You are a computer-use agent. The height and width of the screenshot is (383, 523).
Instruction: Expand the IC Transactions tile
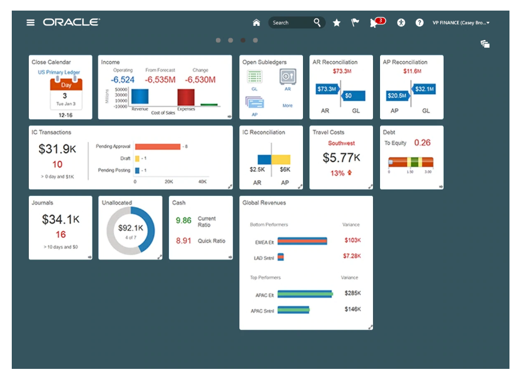(230, 186)
